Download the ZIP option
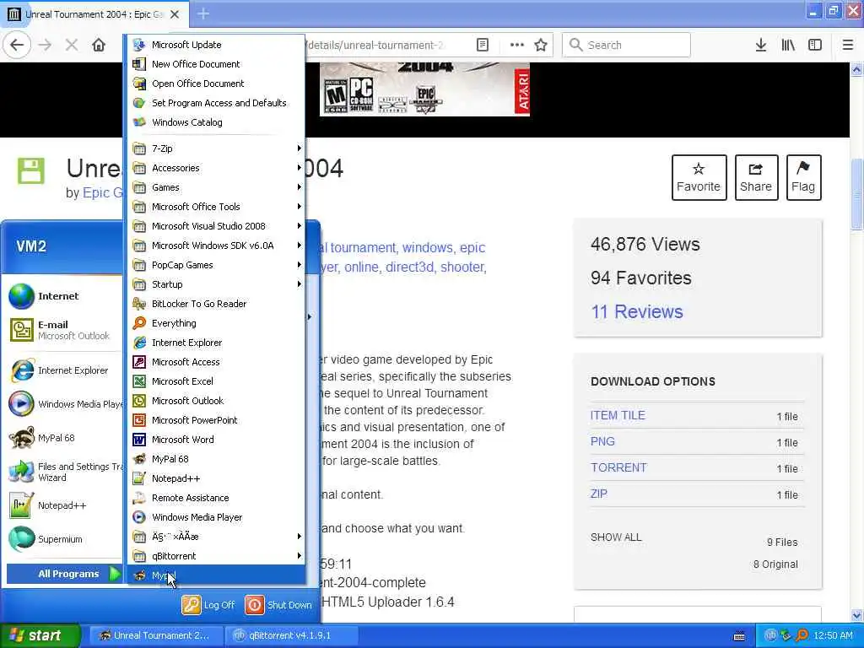This screenshot has width=864, height=648. [x=599, y=493]
